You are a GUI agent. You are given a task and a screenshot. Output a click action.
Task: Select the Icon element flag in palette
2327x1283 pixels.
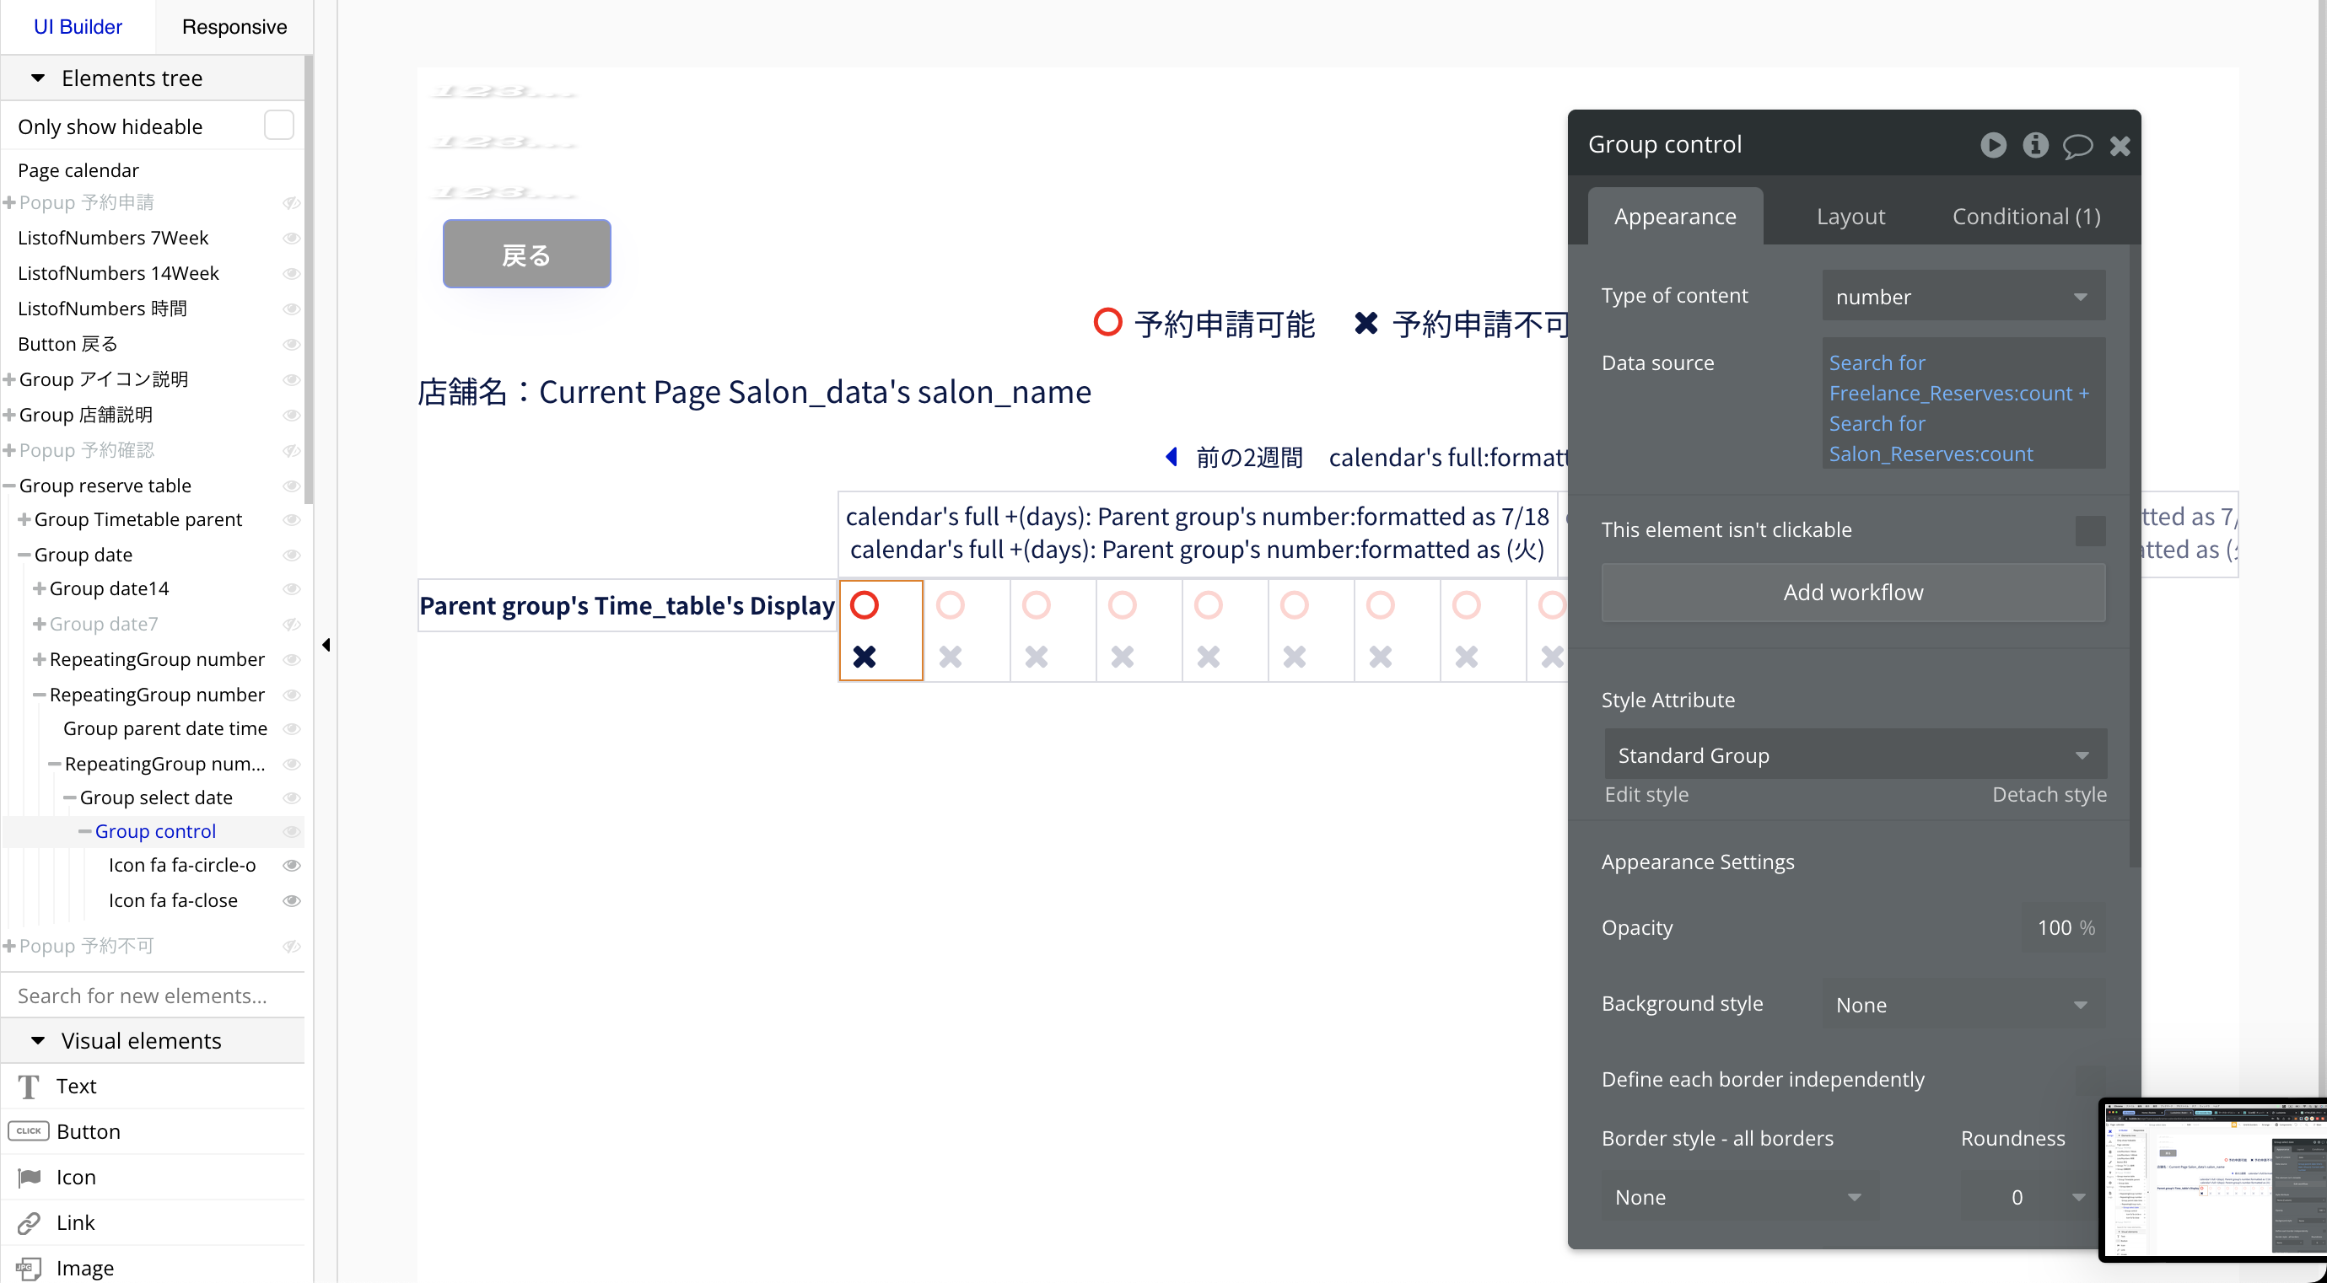(29, 1178)
